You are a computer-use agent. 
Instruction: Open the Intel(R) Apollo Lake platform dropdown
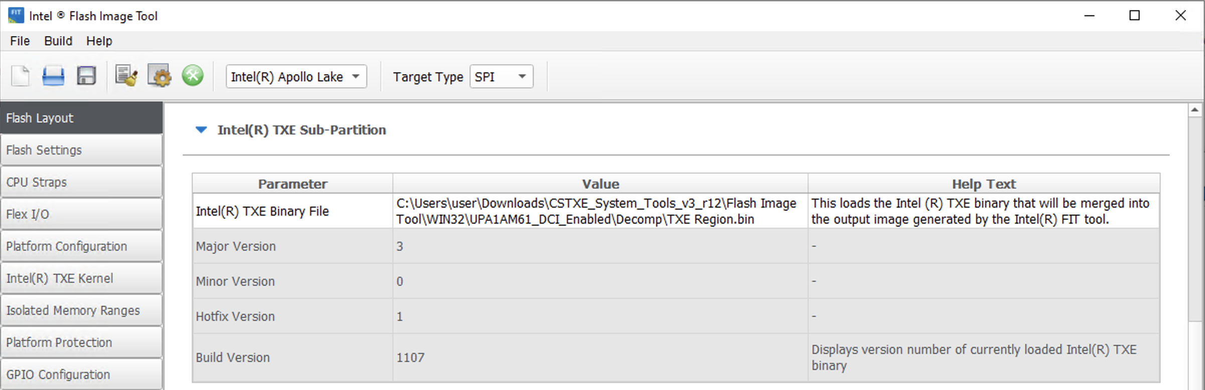pos(296,77)
